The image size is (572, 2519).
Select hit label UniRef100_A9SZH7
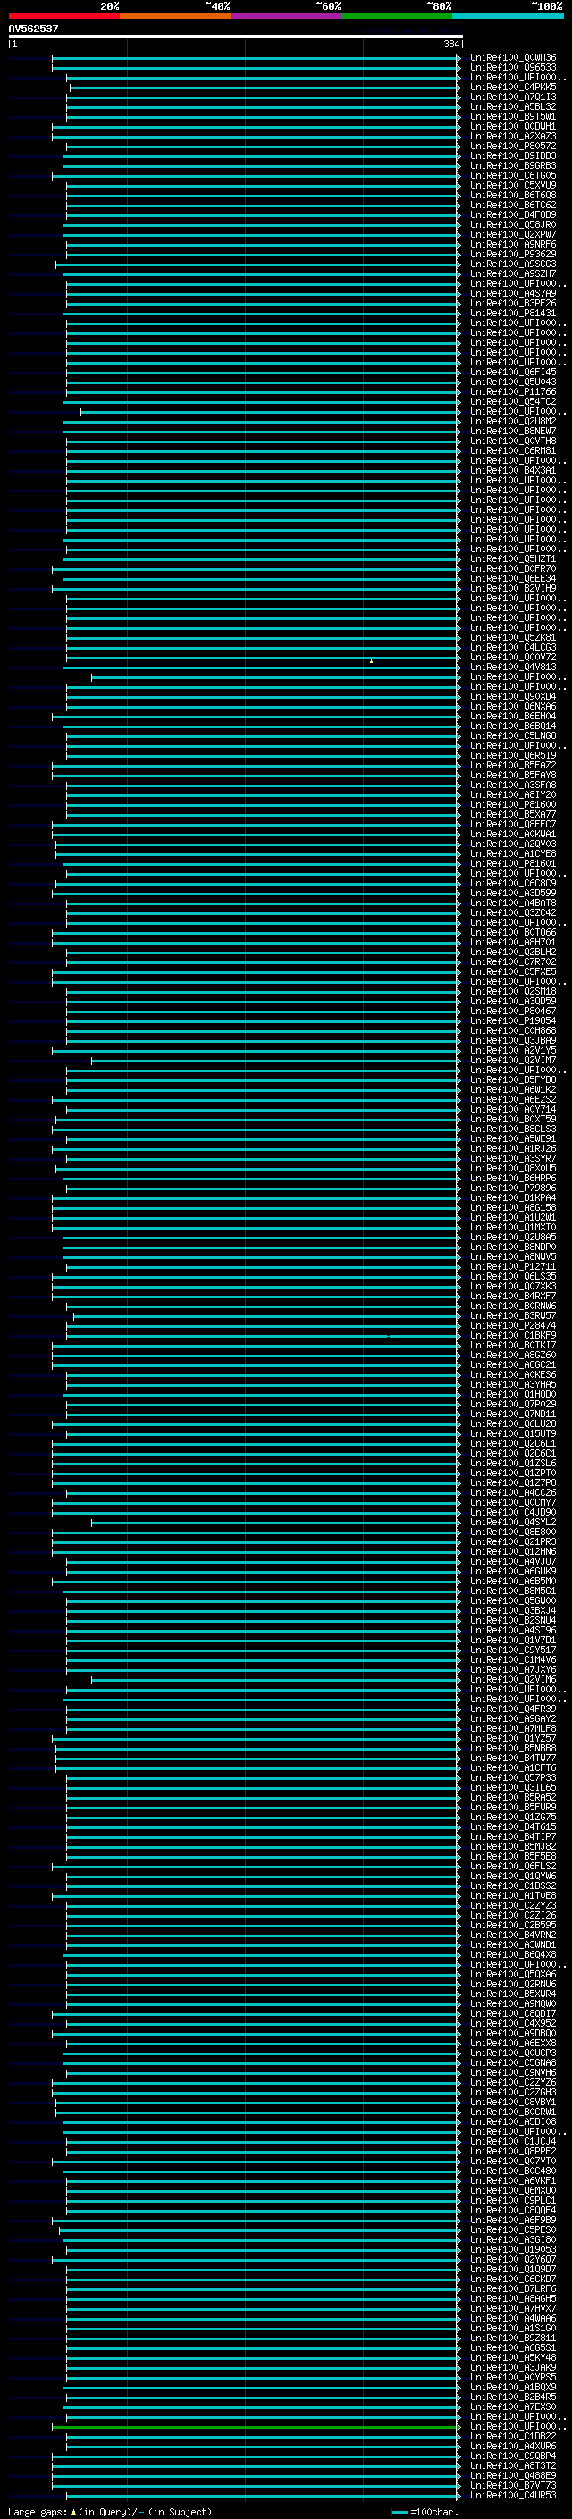click(513, 273)
